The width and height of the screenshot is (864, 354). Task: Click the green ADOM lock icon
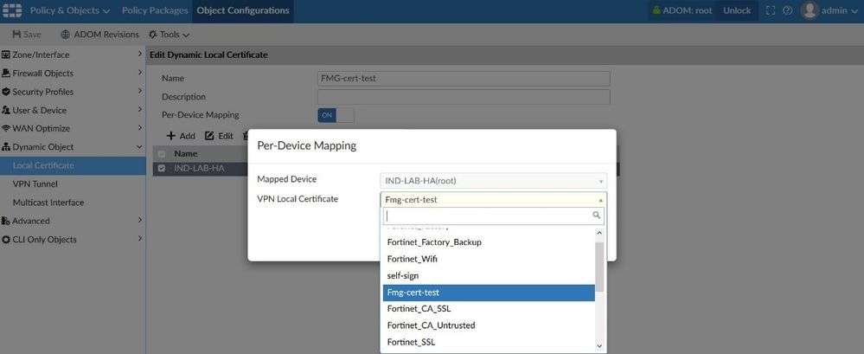click(657, 10)
